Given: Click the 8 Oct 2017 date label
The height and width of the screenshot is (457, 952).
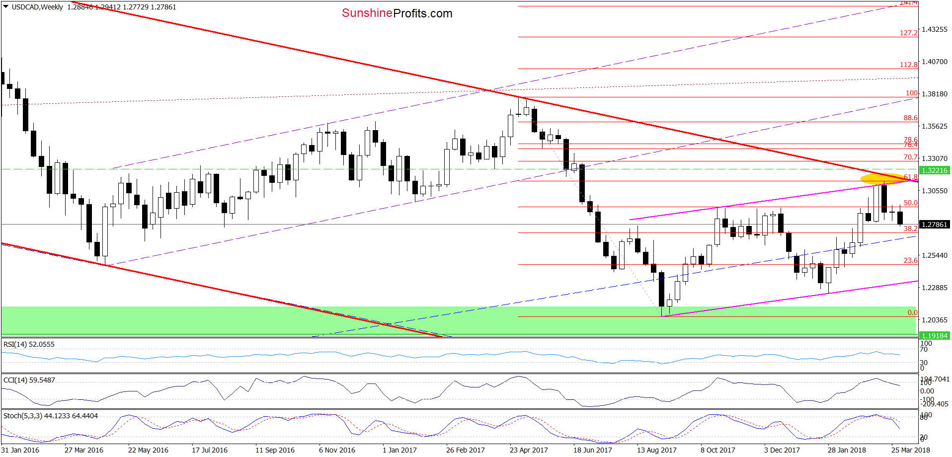Looking at the screenshot, I should pos(718,450).
